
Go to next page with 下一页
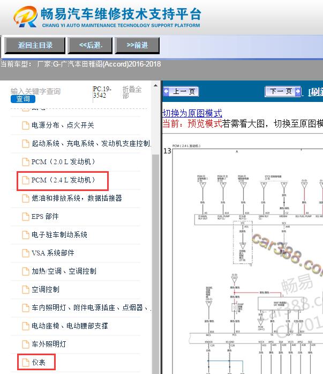pyautogui.click(x=283, y=91)
